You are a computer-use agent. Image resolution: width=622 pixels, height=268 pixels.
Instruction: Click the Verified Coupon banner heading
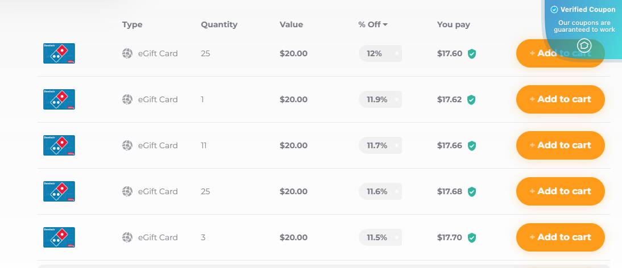(583, 10)
